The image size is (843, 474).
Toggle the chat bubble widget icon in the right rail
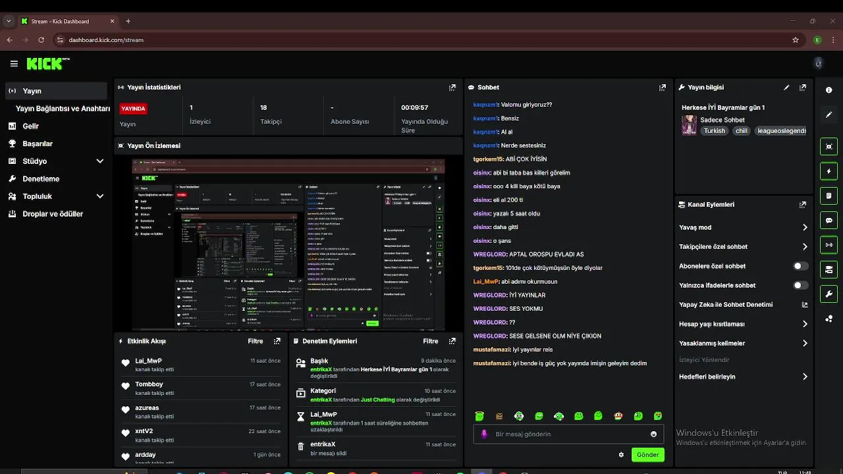(829, 221)
